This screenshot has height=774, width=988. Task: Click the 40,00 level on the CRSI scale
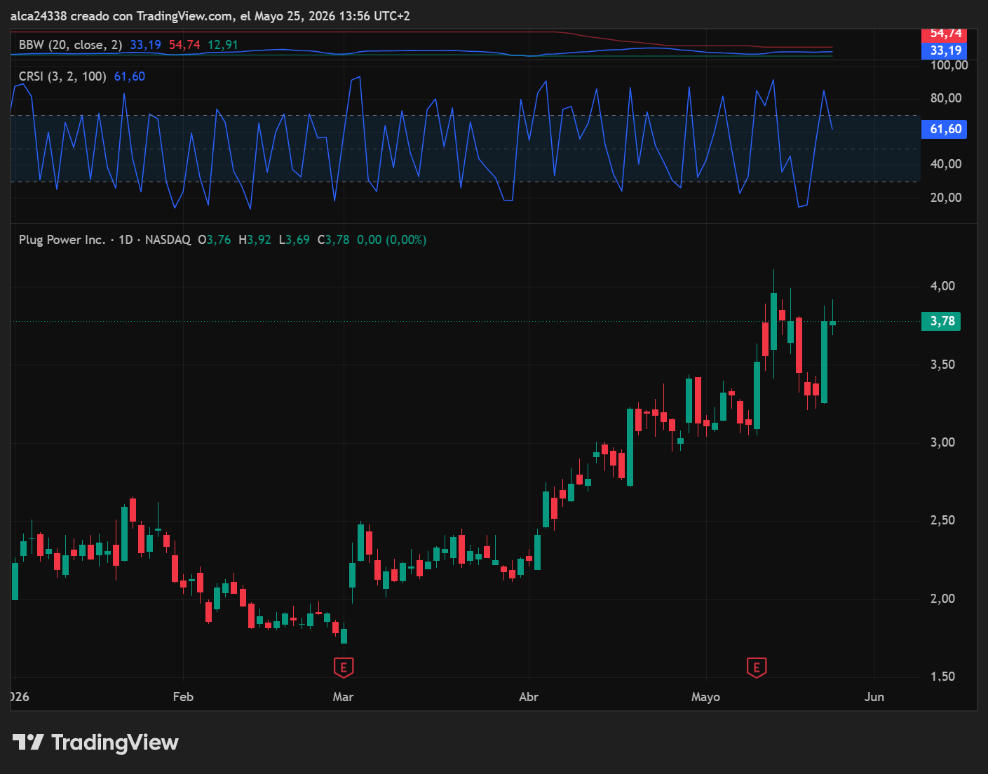point(946,164)
